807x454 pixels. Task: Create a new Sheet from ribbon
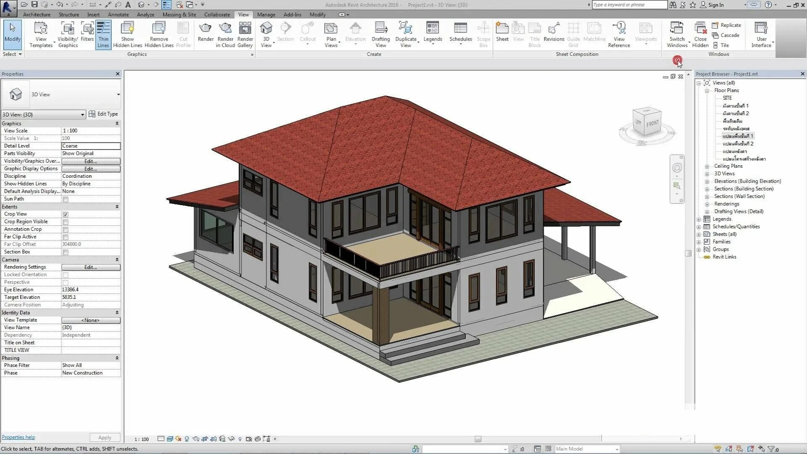pos(502,29)
